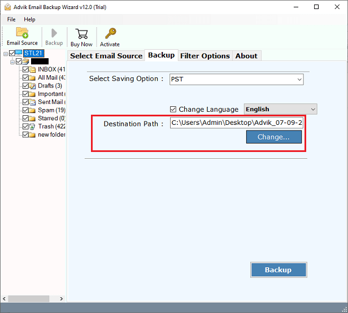The image size is (348, 313).
Task: Click the Spam folder icon
Action: point(32,110)
